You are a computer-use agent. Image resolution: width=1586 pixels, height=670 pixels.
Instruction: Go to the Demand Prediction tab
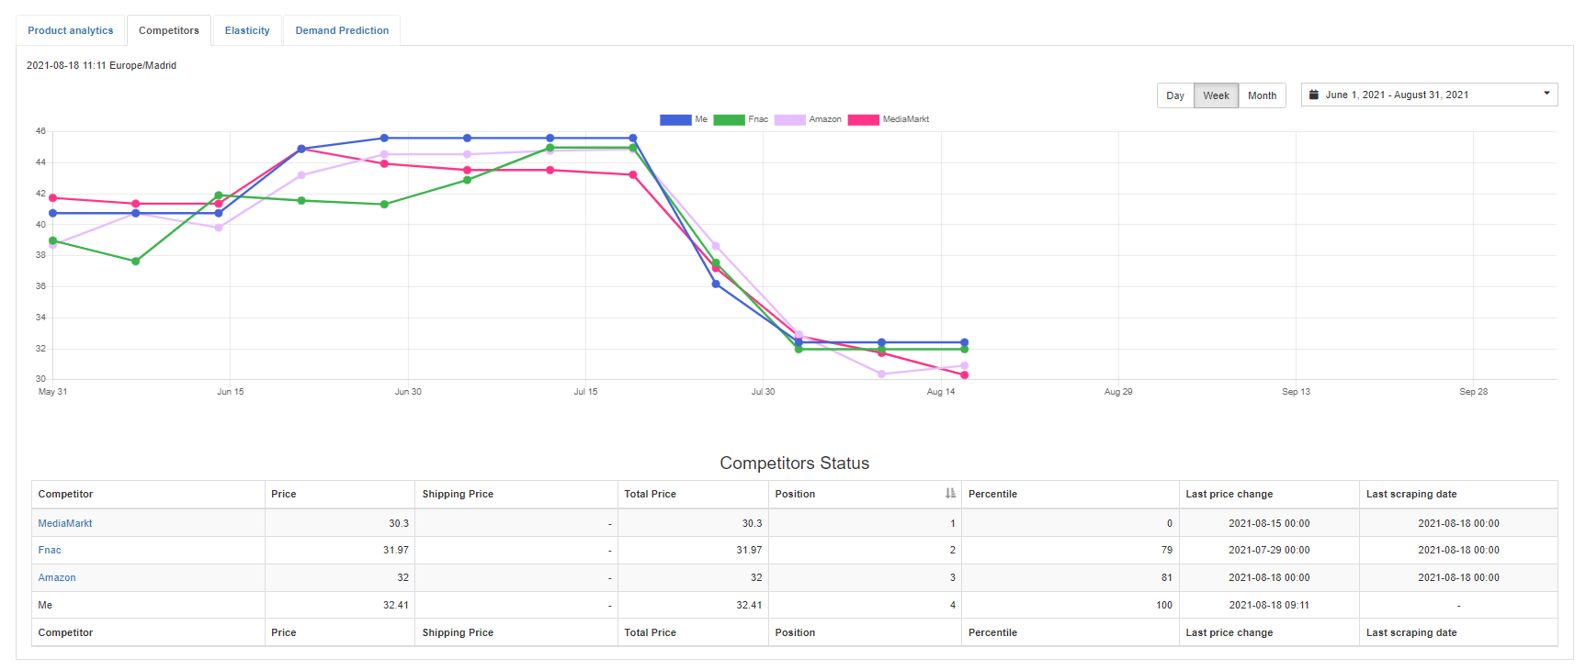point(342,30)
